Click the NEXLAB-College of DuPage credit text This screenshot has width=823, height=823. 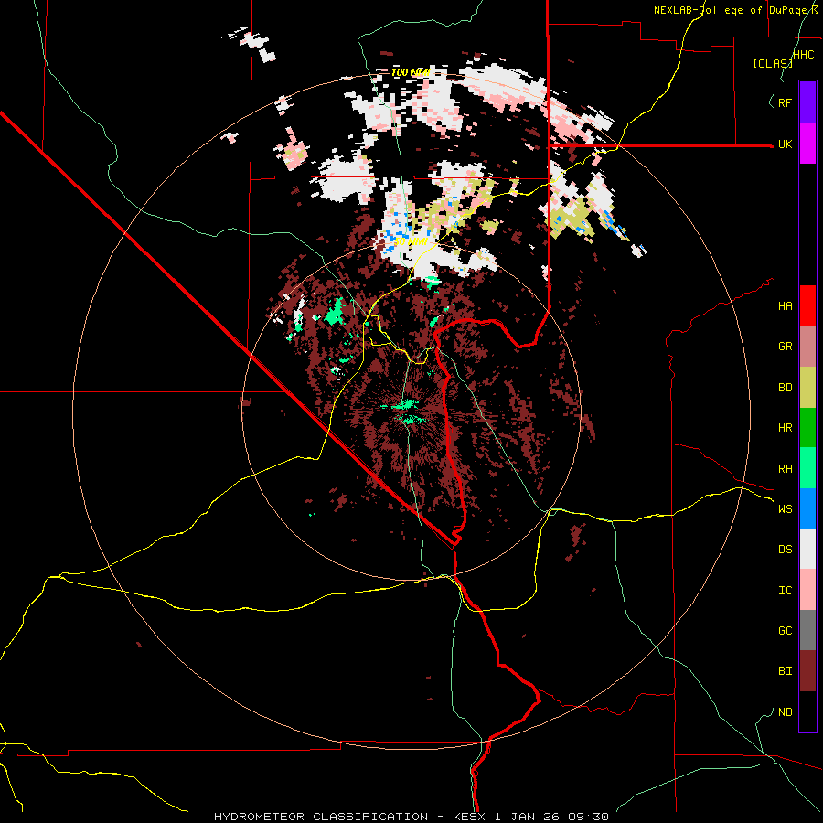[x=736, y=10]
